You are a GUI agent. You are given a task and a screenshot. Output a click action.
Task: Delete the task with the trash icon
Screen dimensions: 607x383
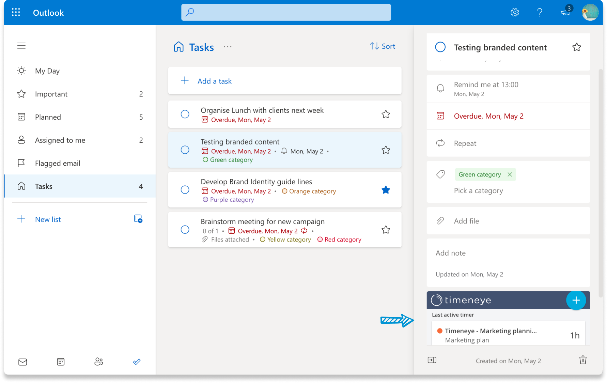(583, 360)
